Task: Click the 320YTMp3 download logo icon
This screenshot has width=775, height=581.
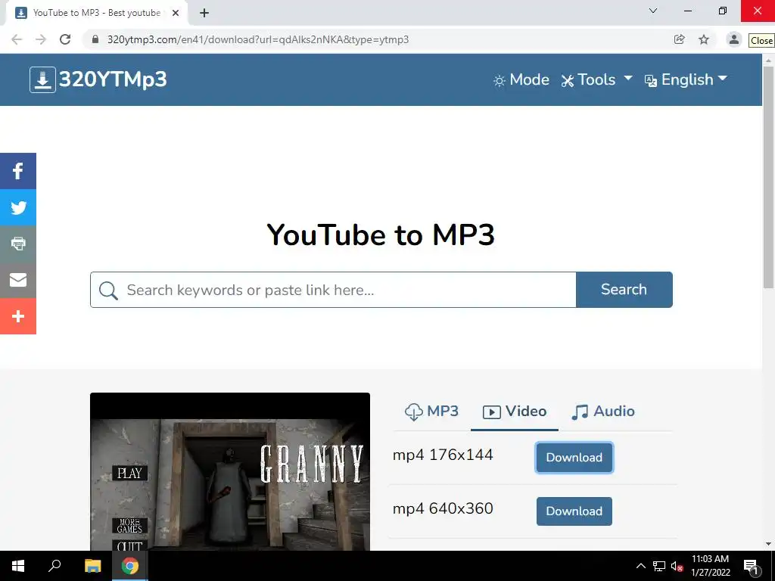Action: (x=42, y=79)
